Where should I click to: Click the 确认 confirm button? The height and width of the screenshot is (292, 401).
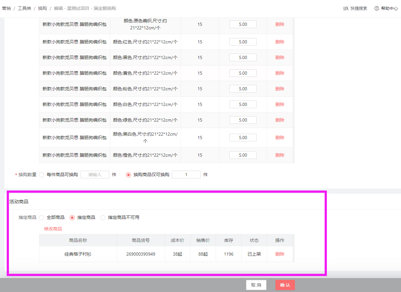[x=285, y=285]
